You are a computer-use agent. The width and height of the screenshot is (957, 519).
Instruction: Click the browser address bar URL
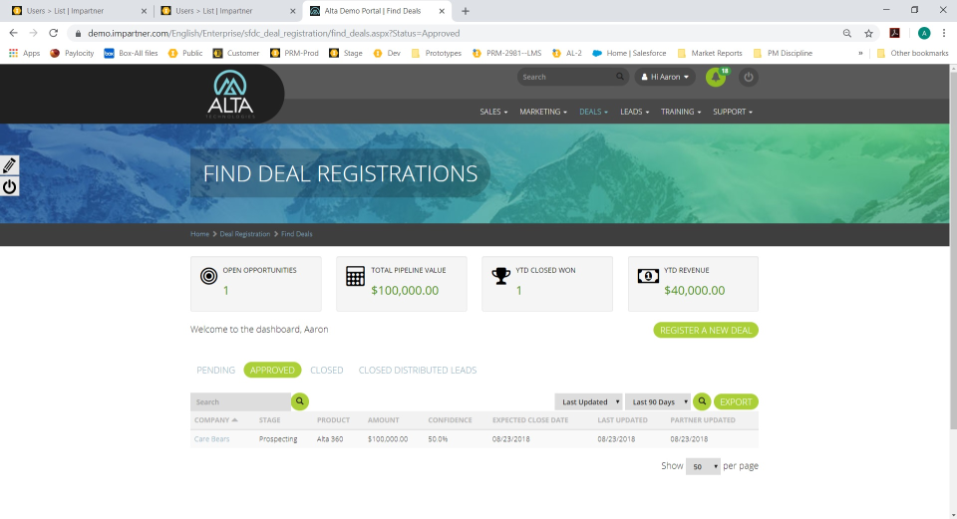pos(273,34)
